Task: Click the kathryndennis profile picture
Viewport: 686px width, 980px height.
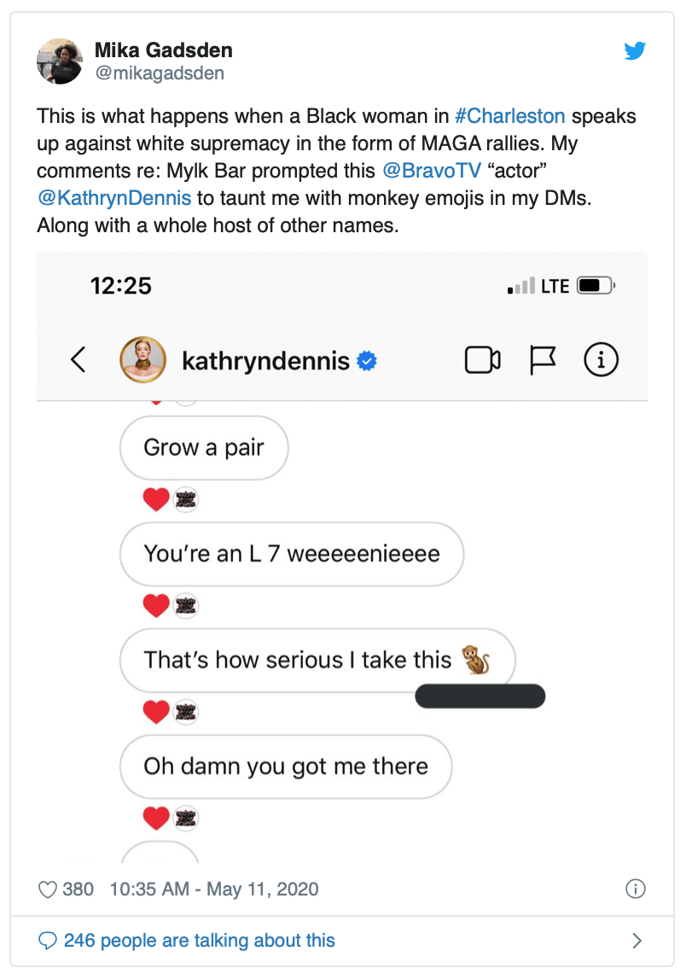Action: (142, 360)
